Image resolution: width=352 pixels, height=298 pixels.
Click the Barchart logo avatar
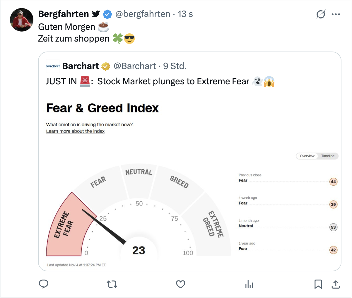pos(53,66)
